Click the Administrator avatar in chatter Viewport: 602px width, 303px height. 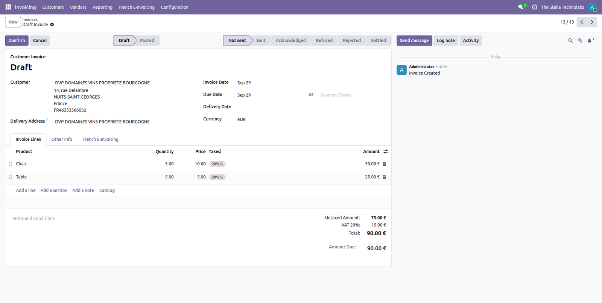[401, 70]
